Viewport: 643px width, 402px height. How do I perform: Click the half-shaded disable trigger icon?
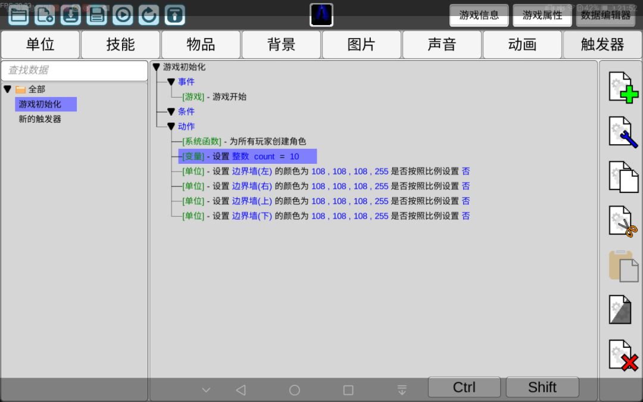620,310
